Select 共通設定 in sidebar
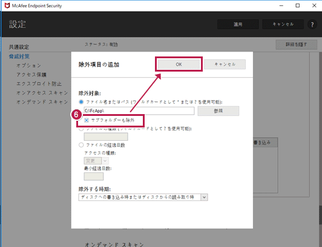322x247 pixels. coord(19,47)
